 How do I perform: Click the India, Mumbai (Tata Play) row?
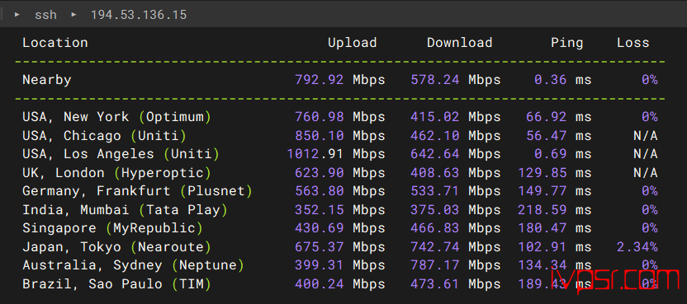tap(340, 210)
